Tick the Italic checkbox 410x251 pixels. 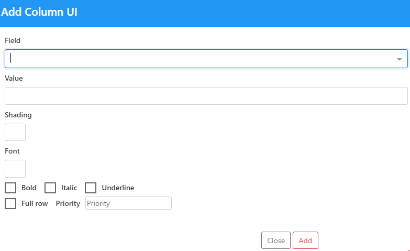click(50, 188)
